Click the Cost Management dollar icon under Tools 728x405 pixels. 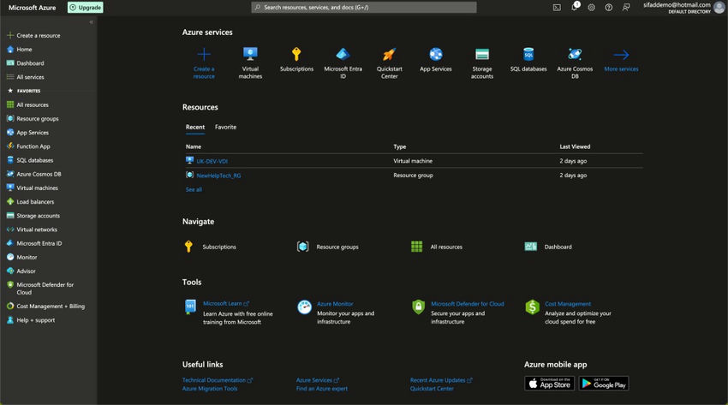pos(532,307)
